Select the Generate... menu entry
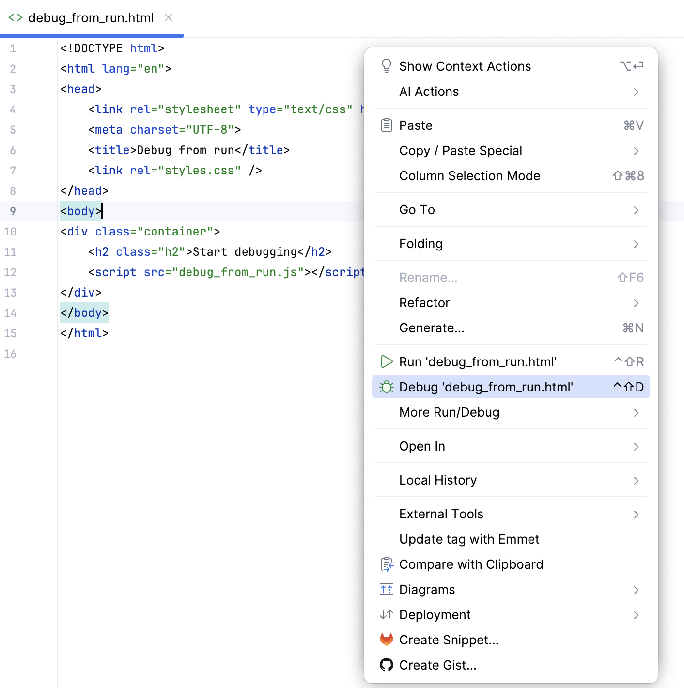This screenshot has width=684, height=688. tap(431, 328)
